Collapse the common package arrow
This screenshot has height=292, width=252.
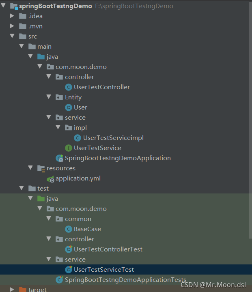(49, 218)
